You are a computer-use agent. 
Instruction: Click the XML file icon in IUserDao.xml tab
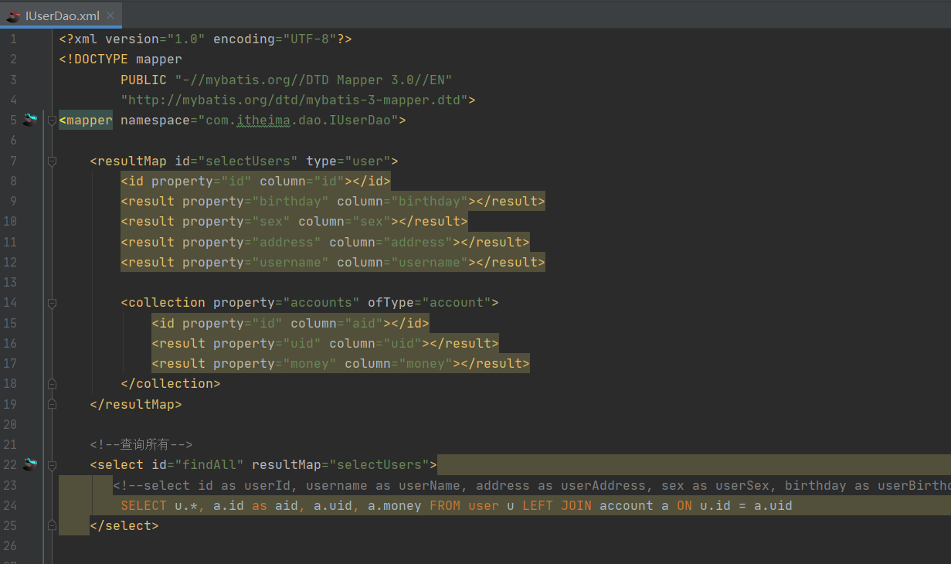(x=13, y=15)
